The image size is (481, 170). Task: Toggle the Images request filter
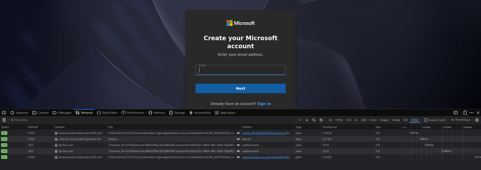pyautogui.click(x=384, y=120)
